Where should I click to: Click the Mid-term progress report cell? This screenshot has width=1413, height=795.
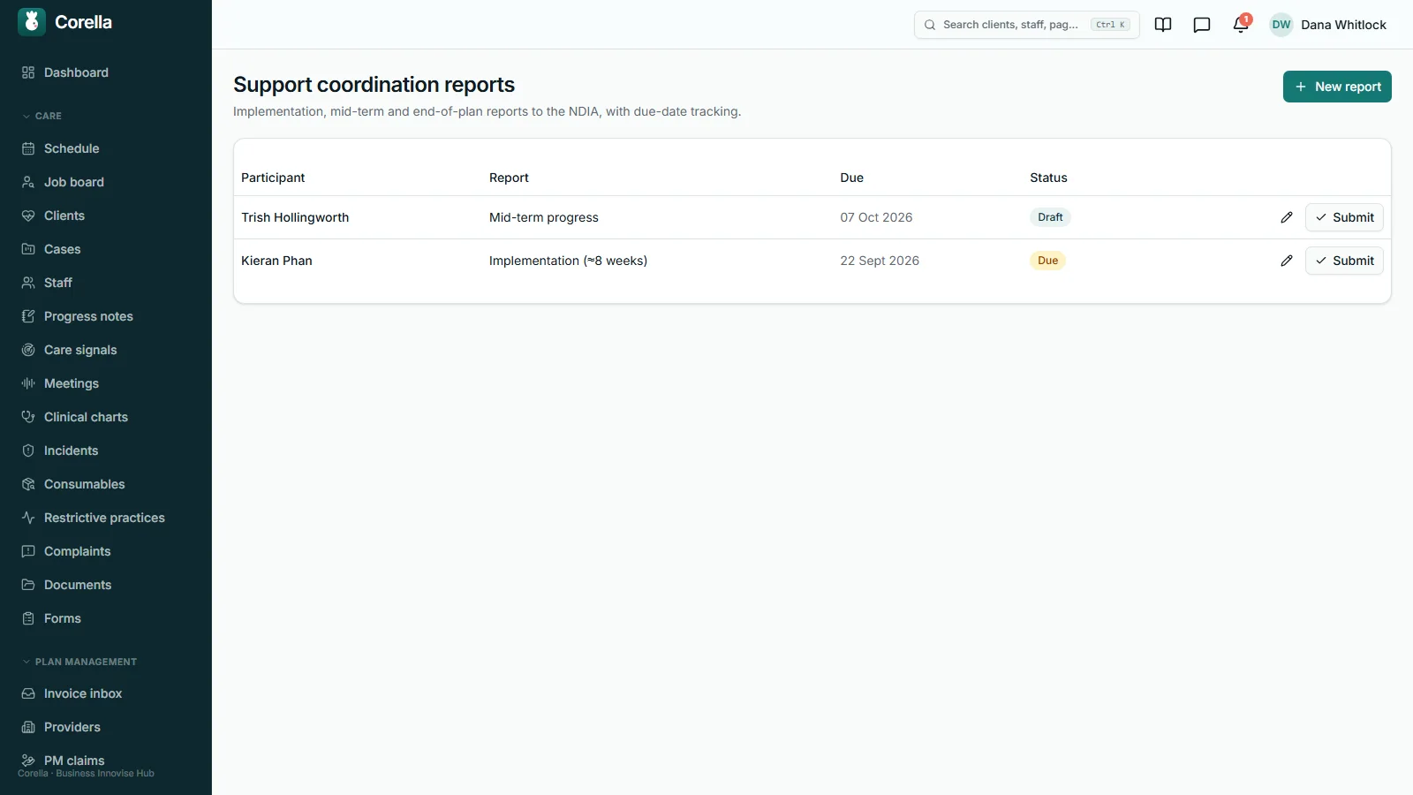pos(544,217)
